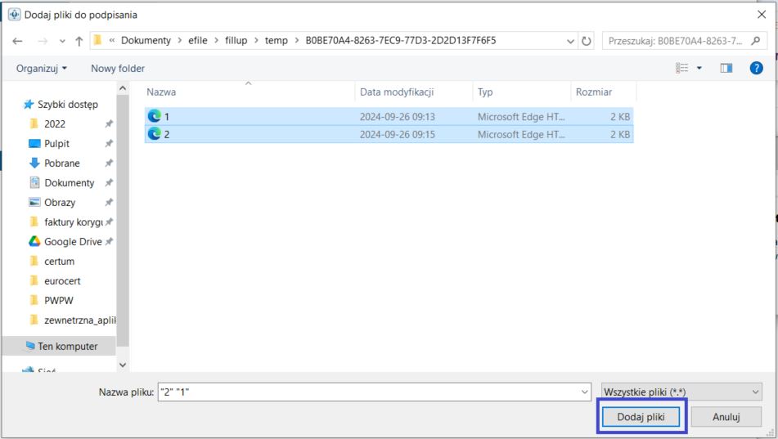Click the Anuluj button
The width and height of the screenshot is (778, 439).
[726, 417]
